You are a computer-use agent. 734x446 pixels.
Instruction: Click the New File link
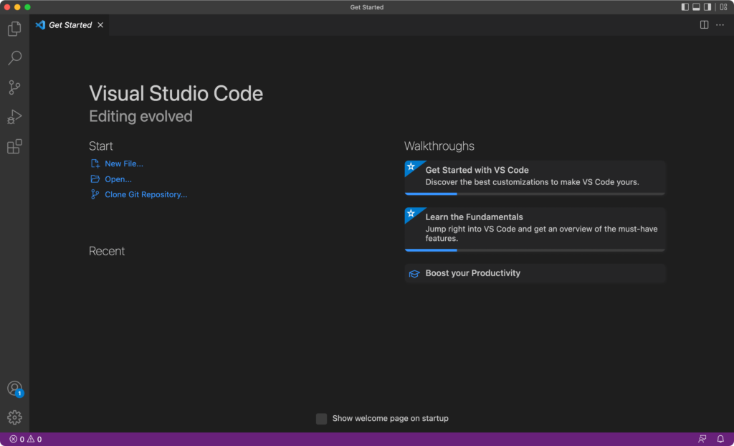[x=123, y=163]
